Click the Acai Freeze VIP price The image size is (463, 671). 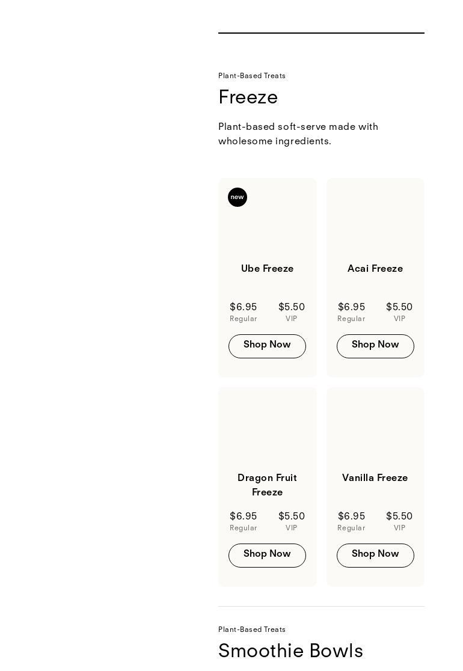pyautogui.click(x=399, y=307)
